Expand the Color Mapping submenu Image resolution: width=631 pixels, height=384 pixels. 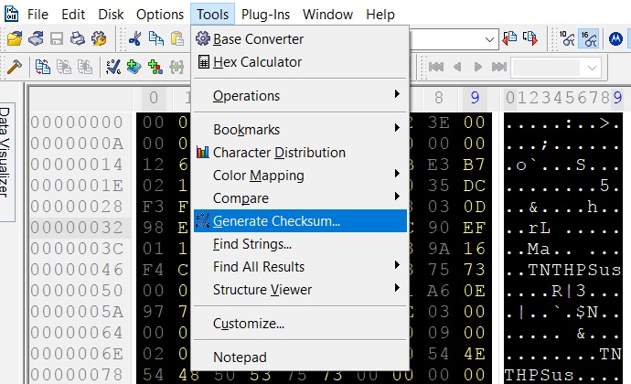[300, 175]
